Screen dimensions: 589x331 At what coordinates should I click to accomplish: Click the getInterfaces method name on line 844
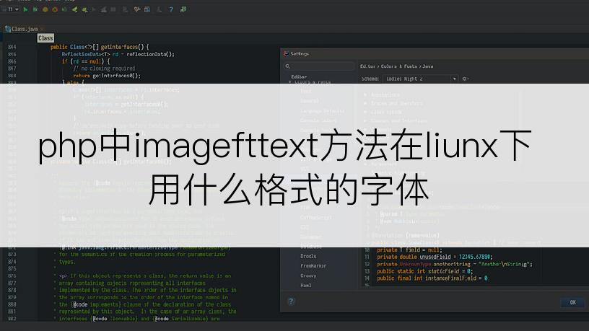tap(119, 47)
